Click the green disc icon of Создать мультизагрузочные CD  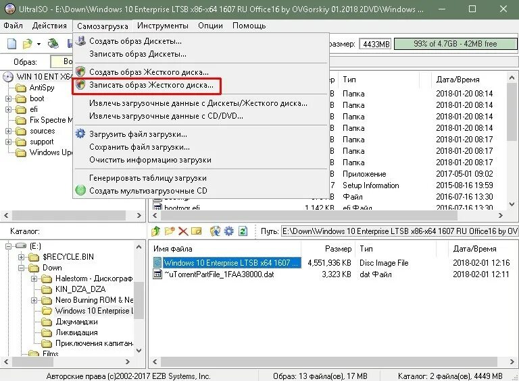point(80,190)
